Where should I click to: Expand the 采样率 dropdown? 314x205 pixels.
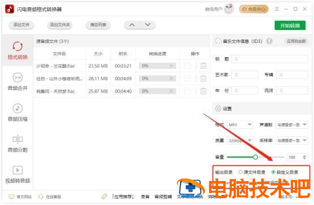pyautogui.click(x=291, y=141)
